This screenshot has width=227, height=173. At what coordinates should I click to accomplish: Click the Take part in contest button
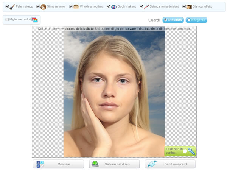click(x=180, y=151)
